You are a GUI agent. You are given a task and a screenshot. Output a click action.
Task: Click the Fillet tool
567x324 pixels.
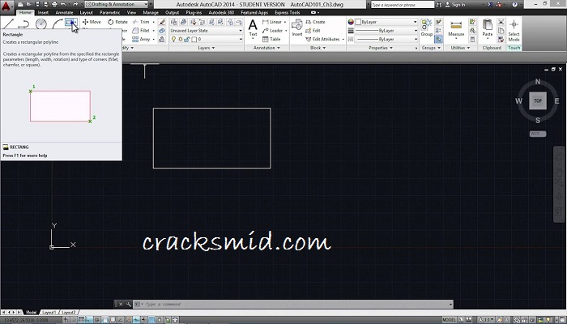pyautogui.click(x=141, y=31)
